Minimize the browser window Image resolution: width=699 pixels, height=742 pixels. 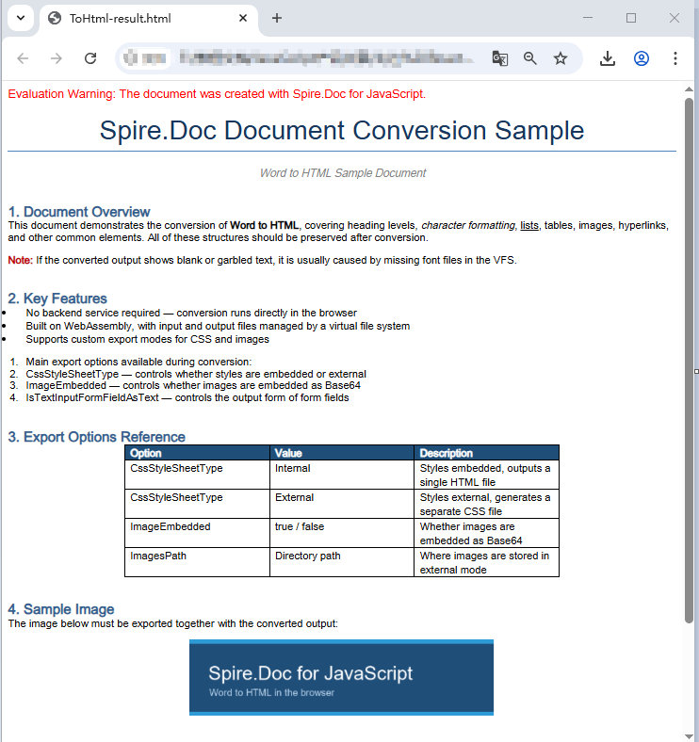588,18
